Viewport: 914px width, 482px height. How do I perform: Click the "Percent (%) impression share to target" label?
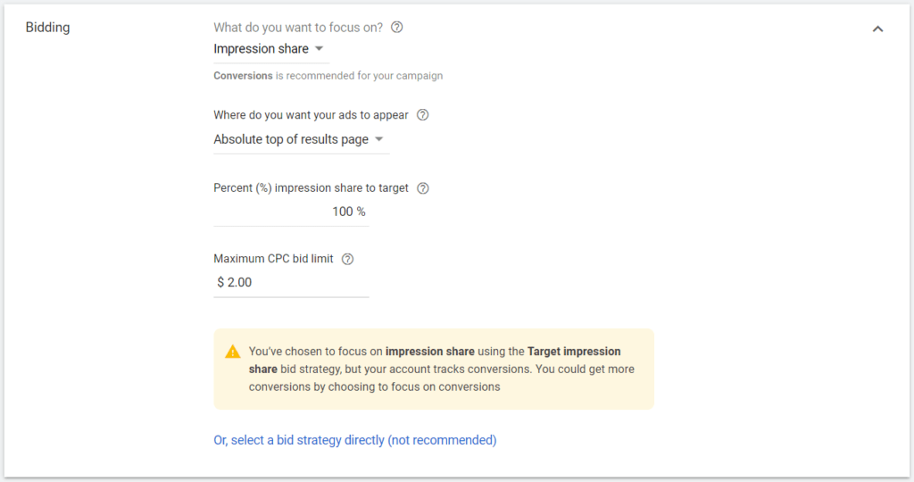pyautogui.click(x=311, y=188)
